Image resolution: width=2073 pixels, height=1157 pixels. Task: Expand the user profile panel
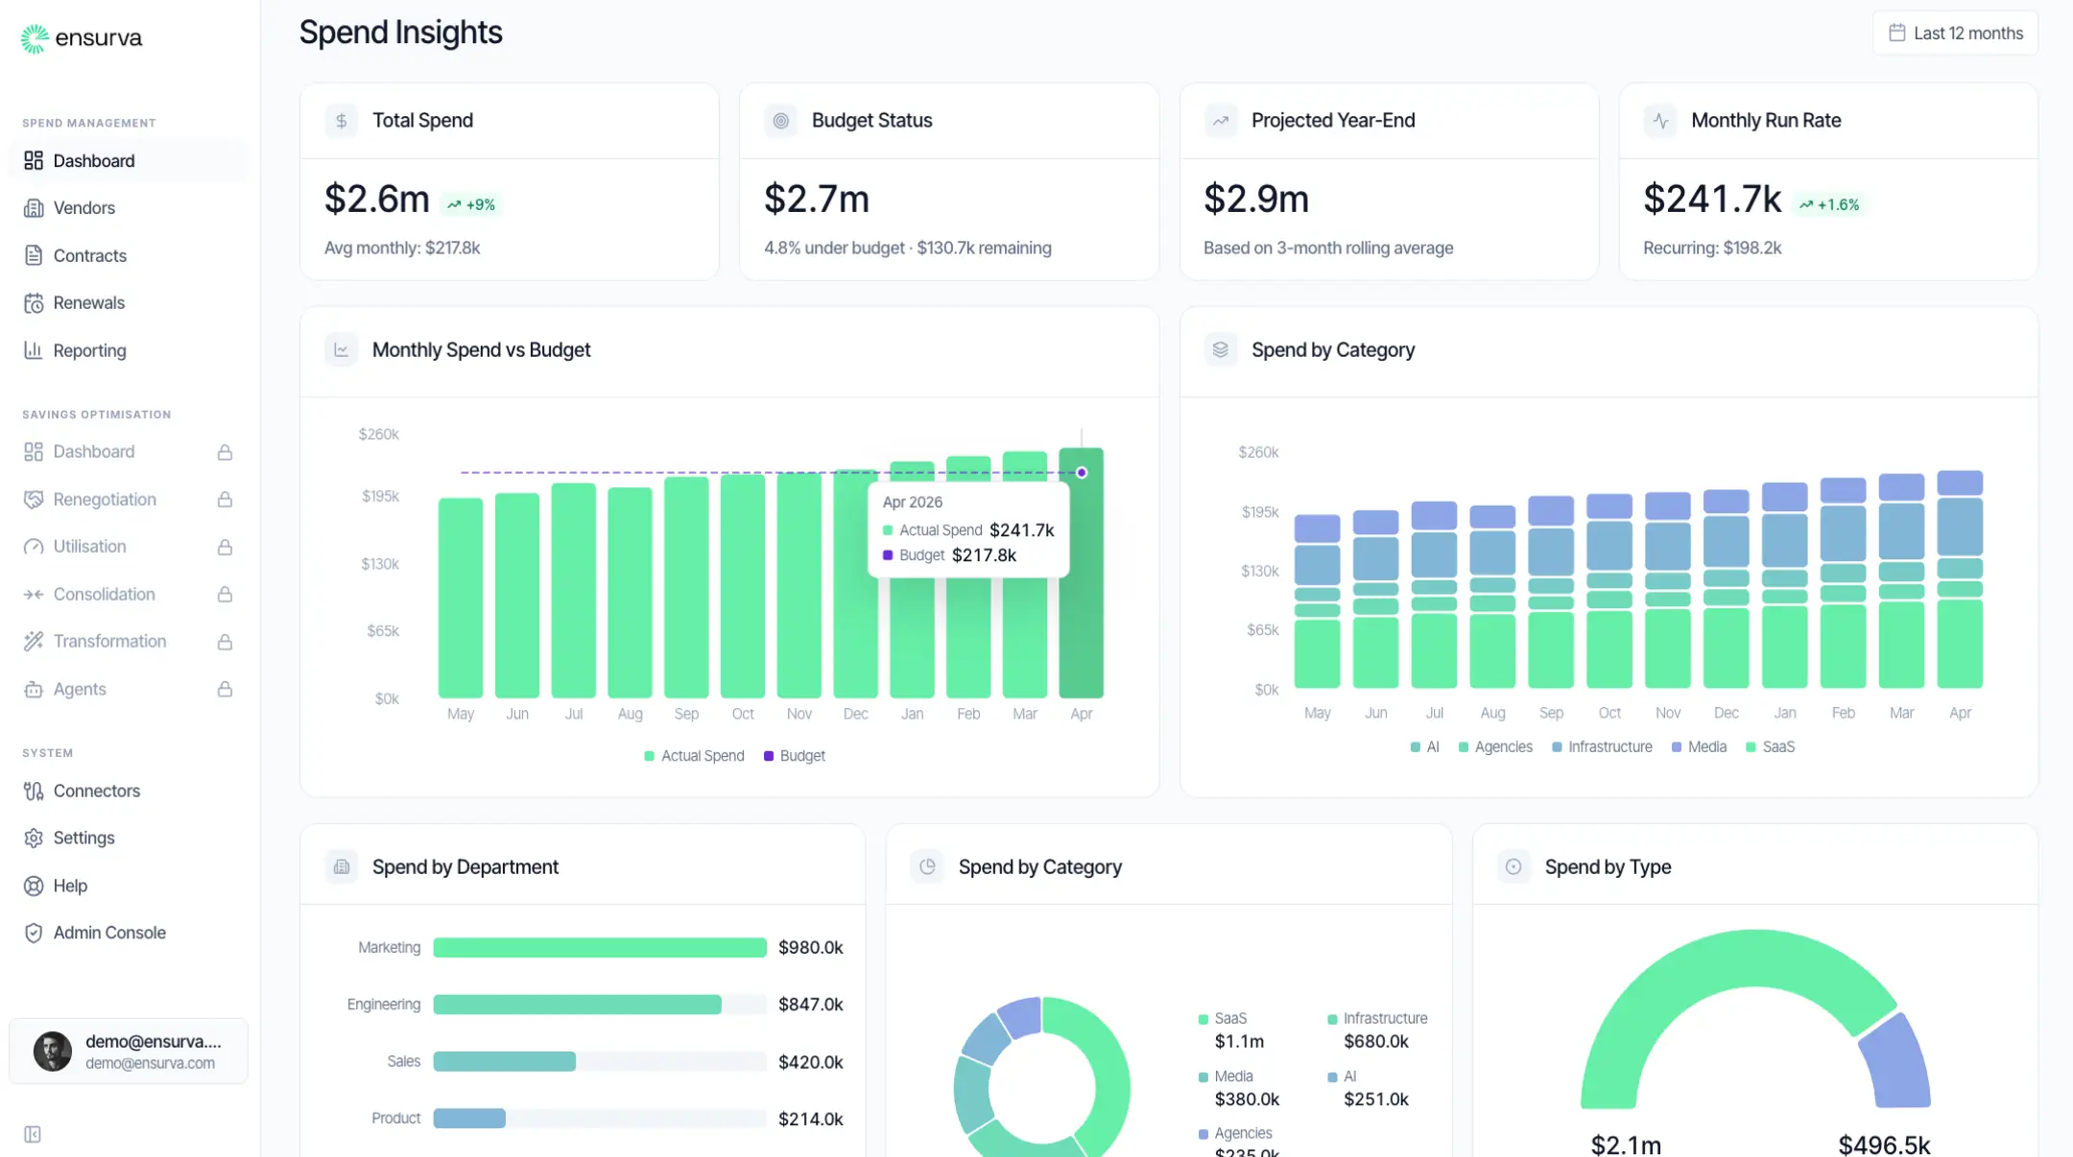pos(128,1051)
